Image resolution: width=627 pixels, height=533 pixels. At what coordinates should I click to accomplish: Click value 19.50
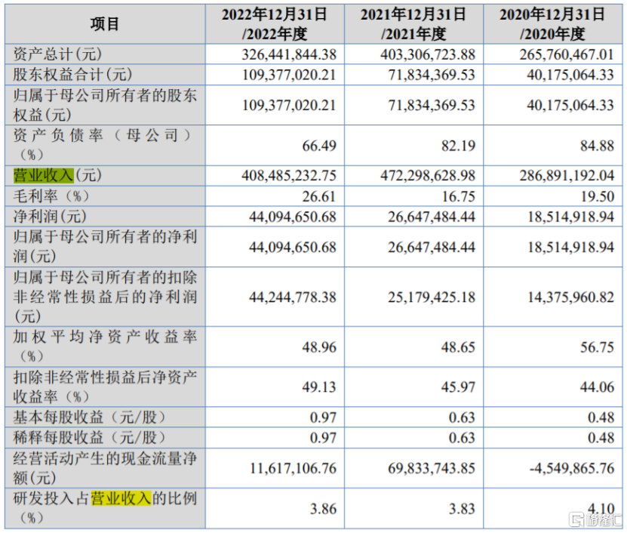click(597, 196)
